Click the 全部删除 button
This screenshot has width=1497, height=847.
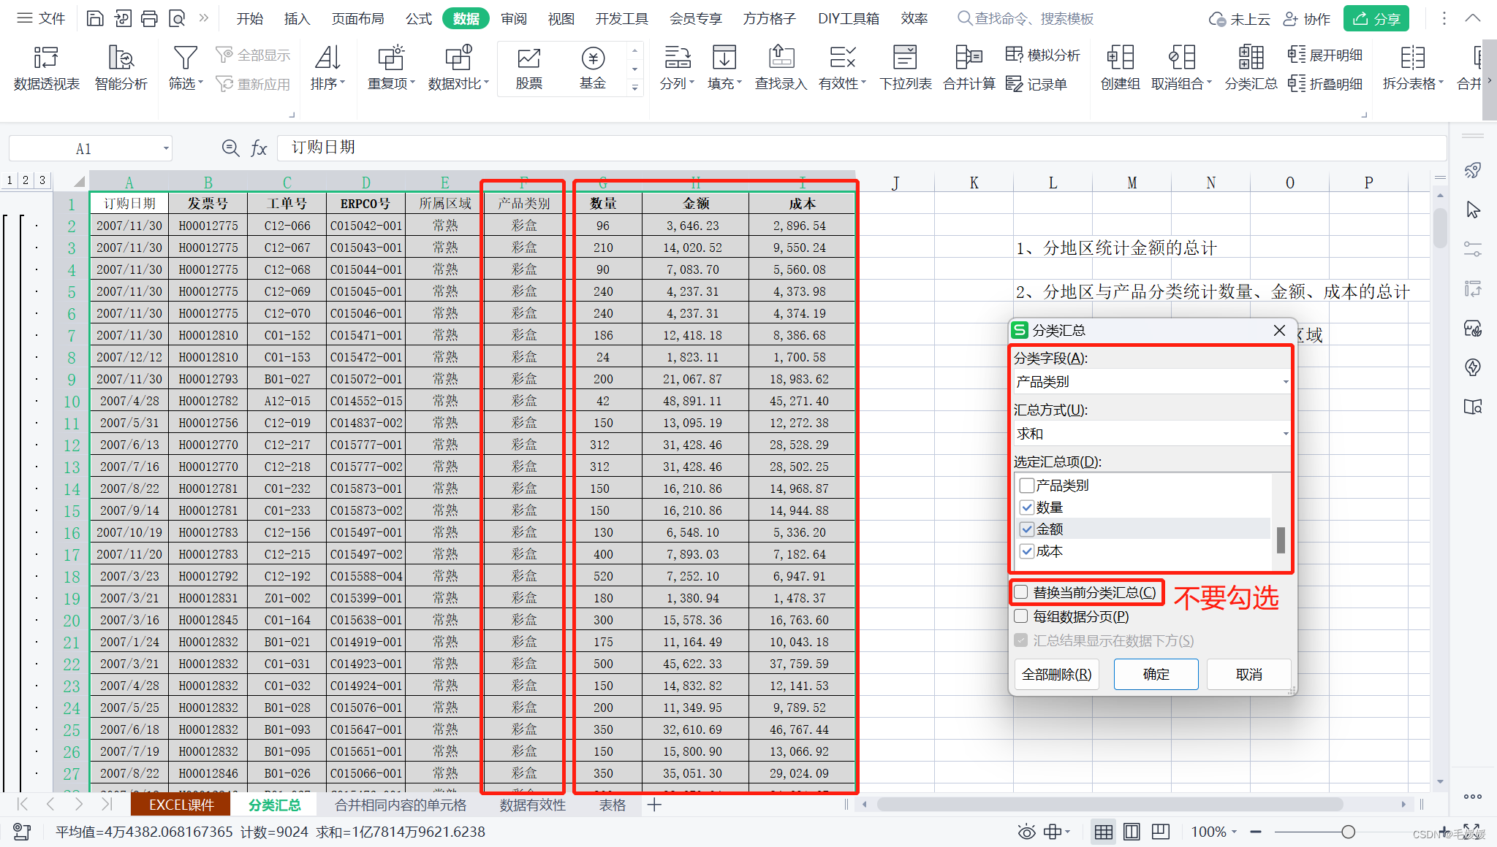(1056, 674)
